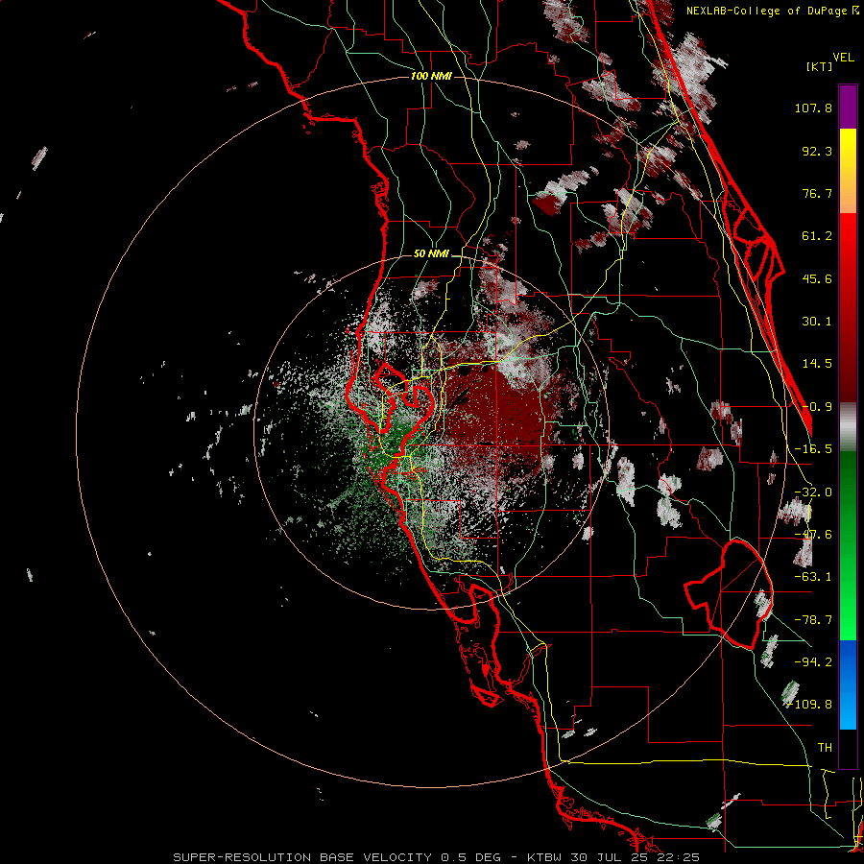
Task: Select the 107.8 legend value
Action: point(813,108)
